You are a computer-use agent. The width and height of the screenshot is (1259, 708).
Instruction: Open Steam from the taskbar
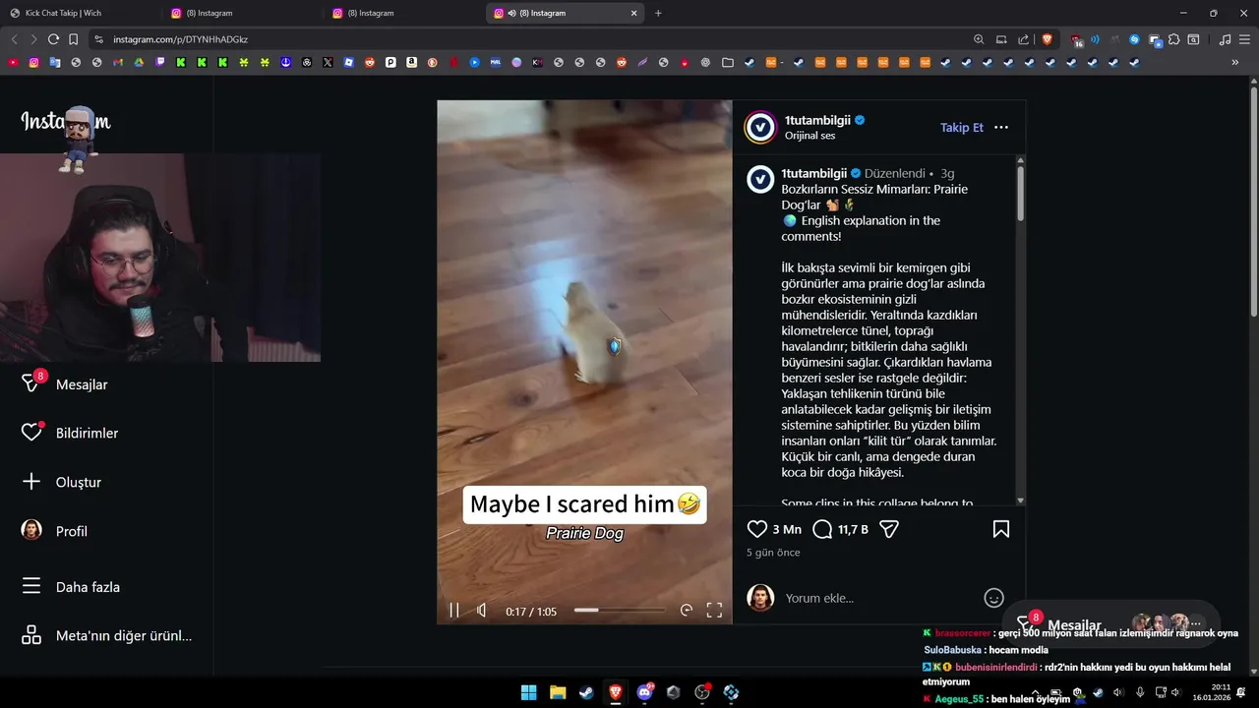click(586, 692)
